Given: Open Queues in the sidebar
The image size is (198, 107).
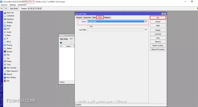Looking at the screenshot, I should click(x=9, y=51).
